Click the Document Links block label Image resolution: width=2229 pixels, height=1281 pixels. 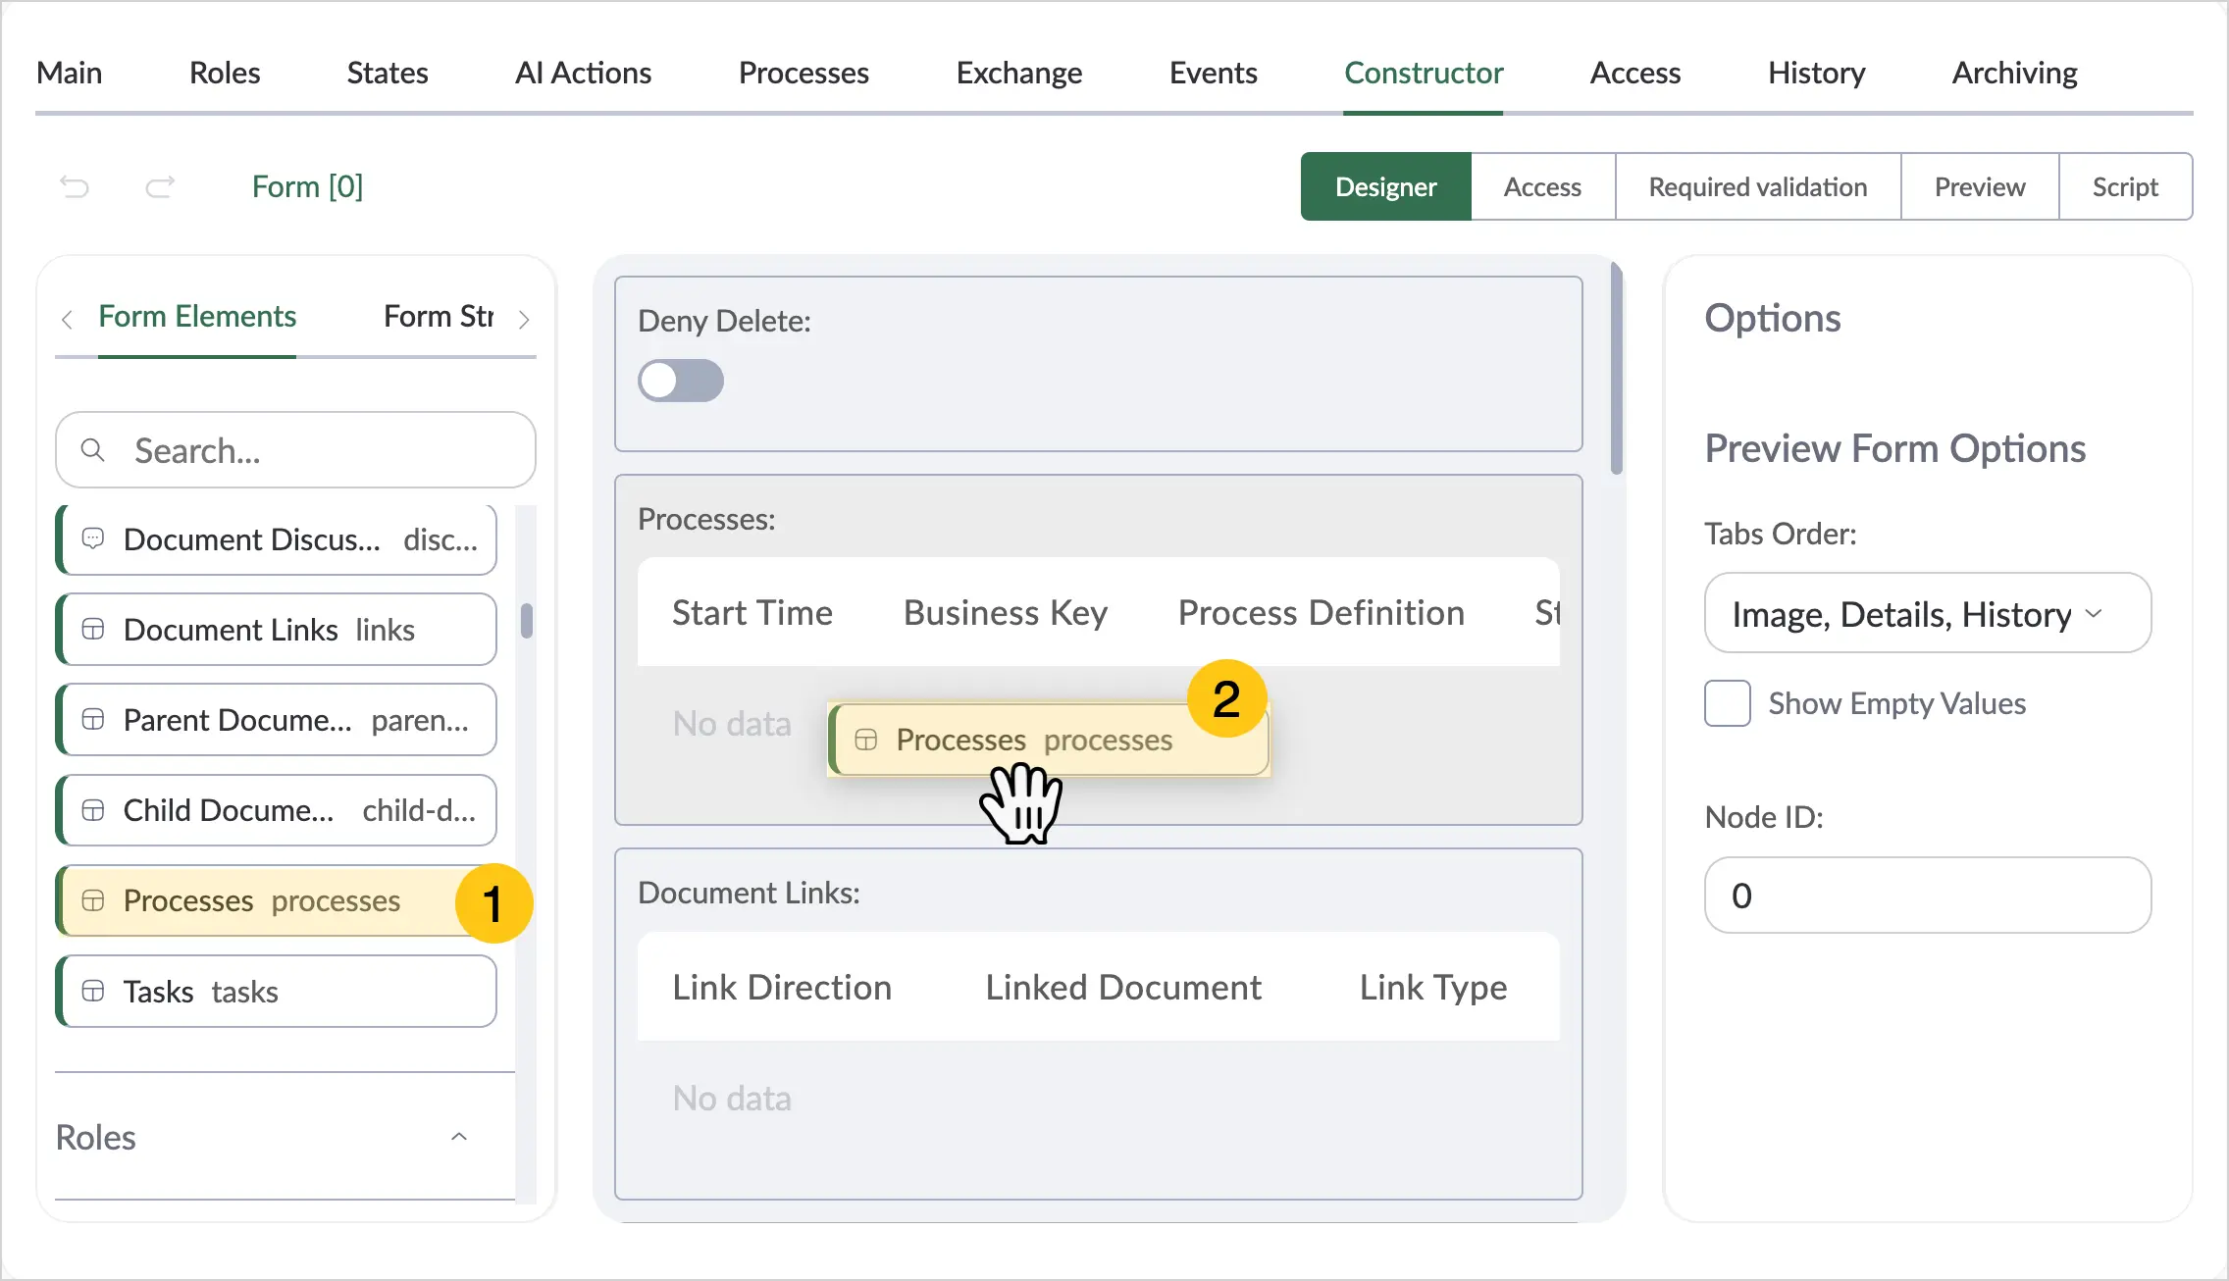click(749, 893)
